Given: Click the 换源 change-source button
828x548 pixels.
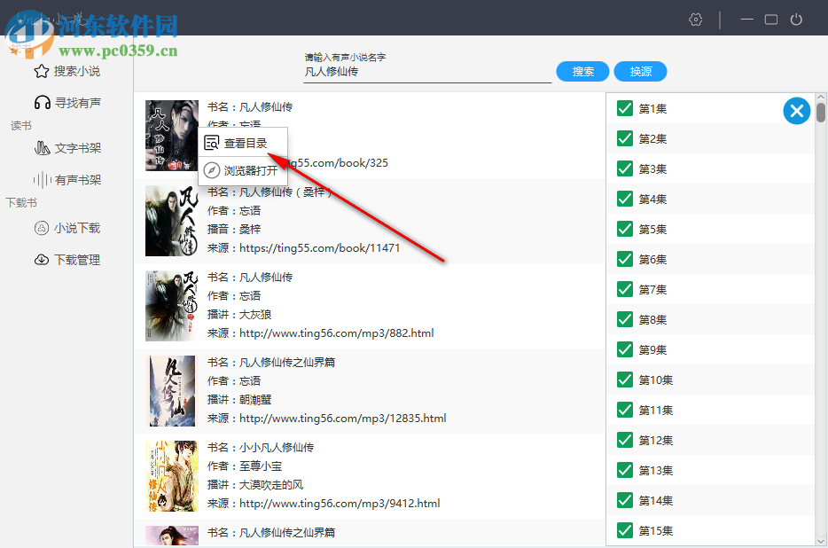Looking at the screenshot, I should [640, 71].
